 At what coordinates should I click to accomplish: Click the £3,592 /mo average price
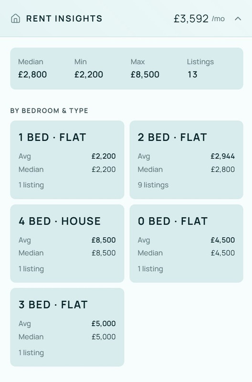pos(199,19)
